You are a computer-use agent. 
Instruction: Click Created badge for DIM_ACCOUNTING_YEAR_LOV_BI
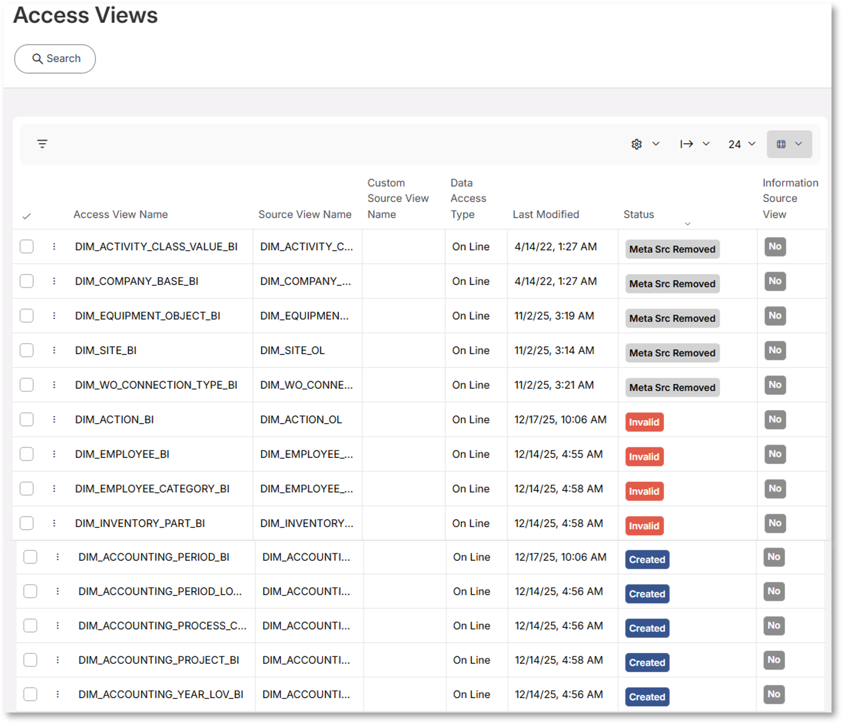point(647,697)
